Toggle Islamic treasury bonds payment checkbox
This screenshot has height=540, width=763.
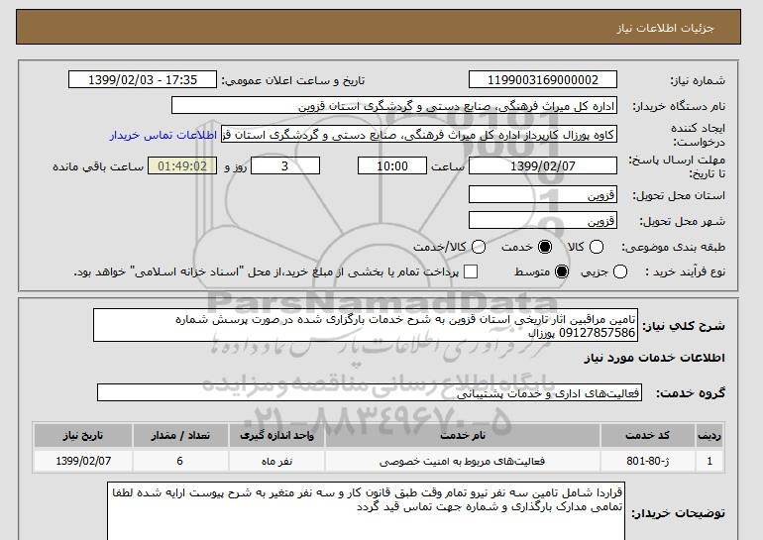click(471, 271)
